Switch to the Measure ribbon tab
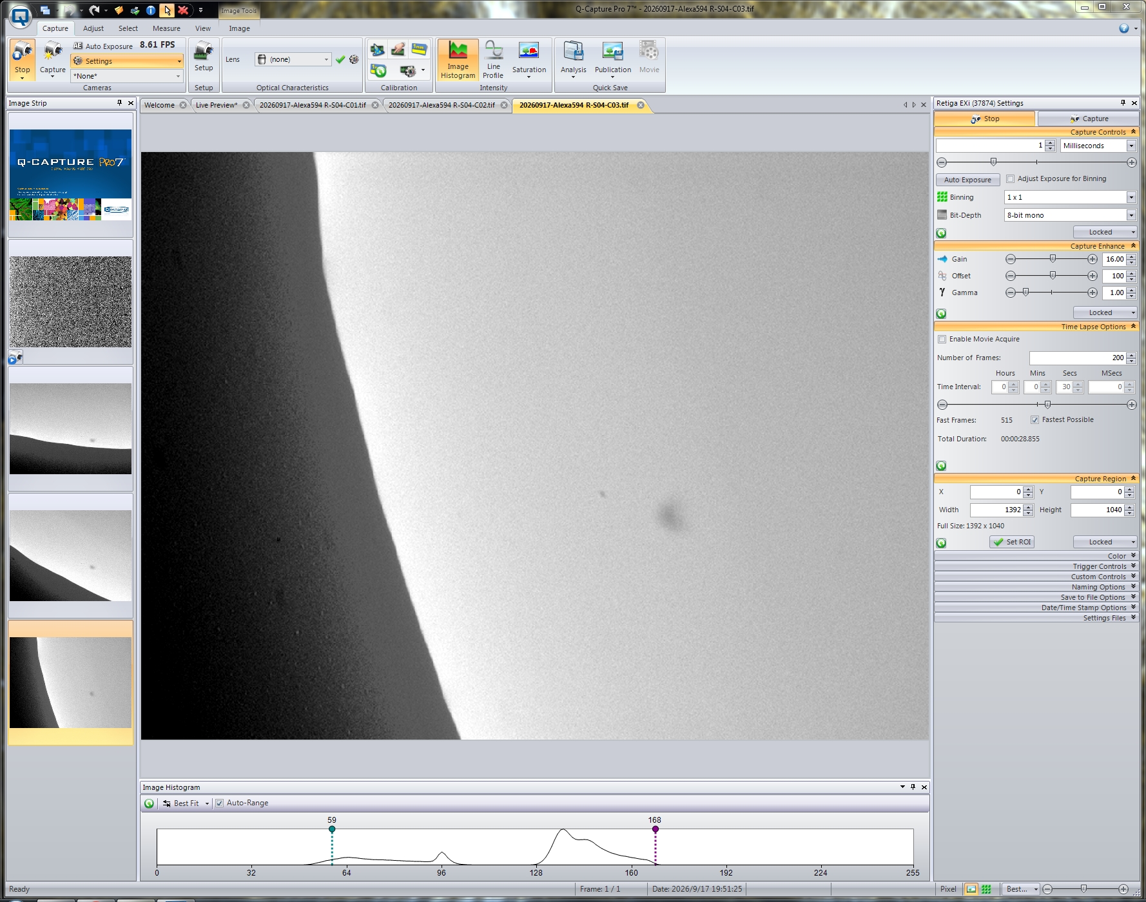The width and height of the screenshot is (1146, 902). [x=166, y=28]
